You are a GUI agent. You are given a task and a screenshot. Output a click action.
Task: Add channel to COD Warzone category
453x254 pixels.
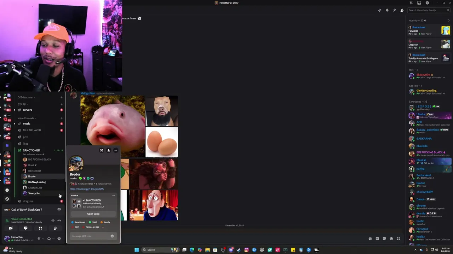tap(62, 97)
